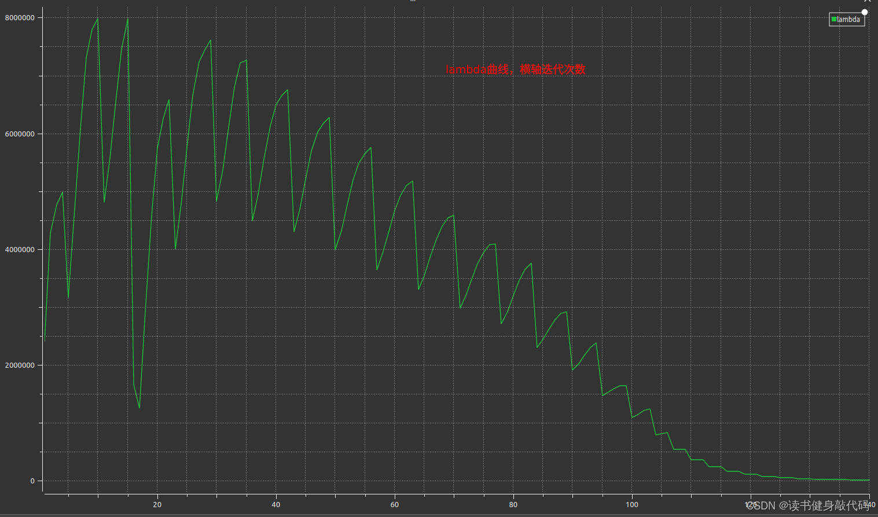Click the x-axis tick label 40
This screenshot has height=517, width=878.
pos(276,504)
